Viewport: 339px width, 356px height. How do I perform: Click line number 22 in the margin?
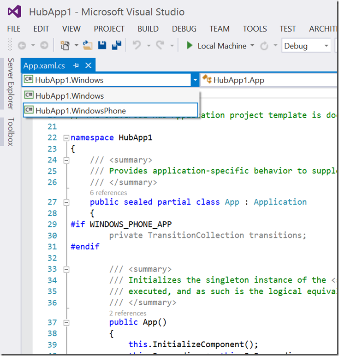[52, 137]
